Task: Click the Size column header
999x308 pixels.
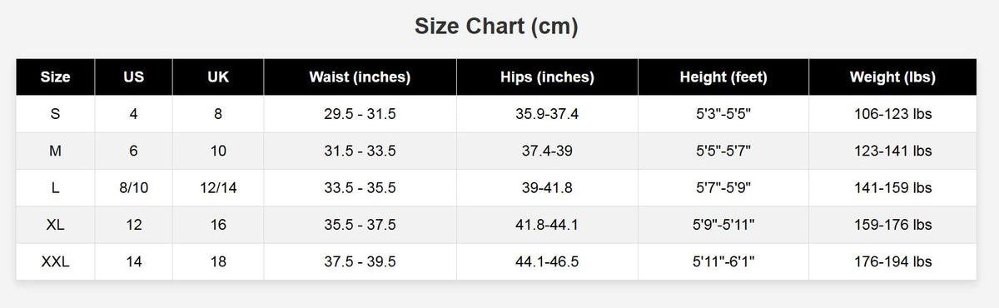Action: coord(56,77)
